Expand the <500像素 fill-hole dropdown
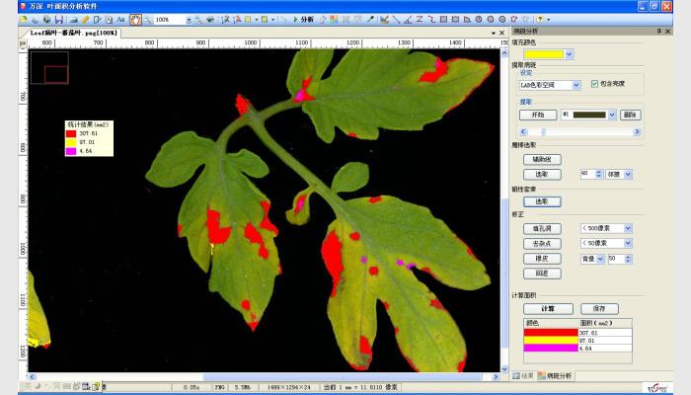Screen dimensions: 691x395 click(628, 228)
